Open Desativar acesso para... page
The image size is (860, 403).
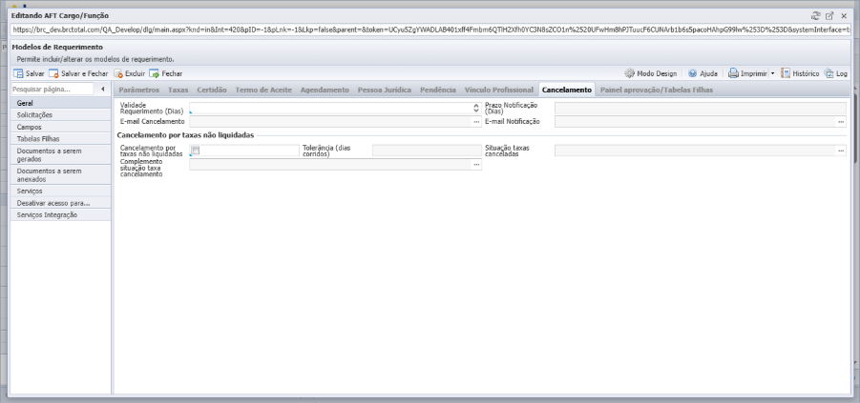click(60, 203)
